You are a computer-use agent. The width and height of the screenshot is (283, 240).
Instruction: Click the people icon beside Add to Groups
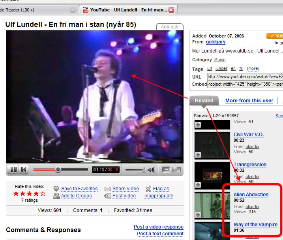tap(56, 196)
